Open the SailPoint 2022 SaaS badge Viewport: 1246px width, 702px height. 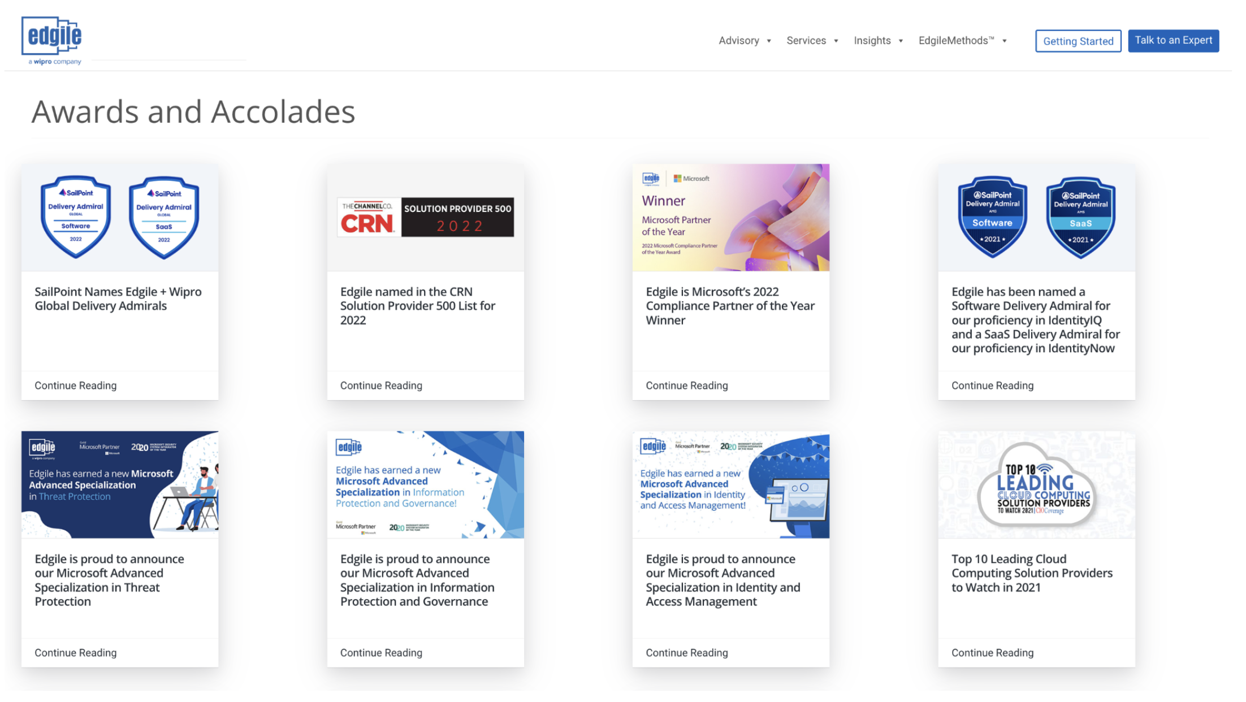[164, 218]
